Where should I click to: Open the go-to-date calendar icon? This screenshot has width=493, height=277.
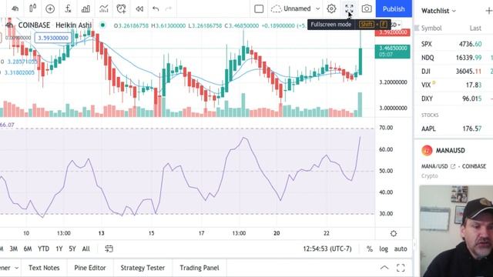click(109, 249)
